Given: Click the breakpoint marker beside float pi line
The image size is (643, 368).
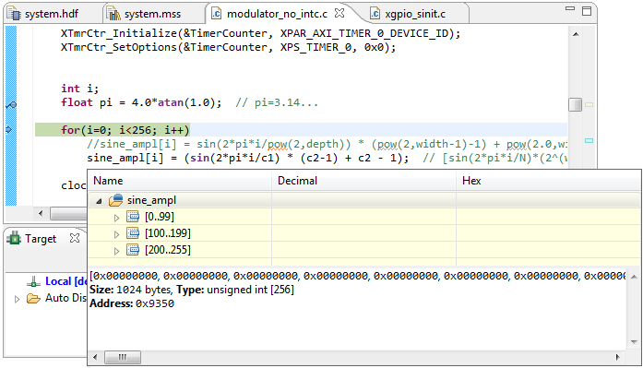Looking at the screenshot, I should [x=11, y=105].
